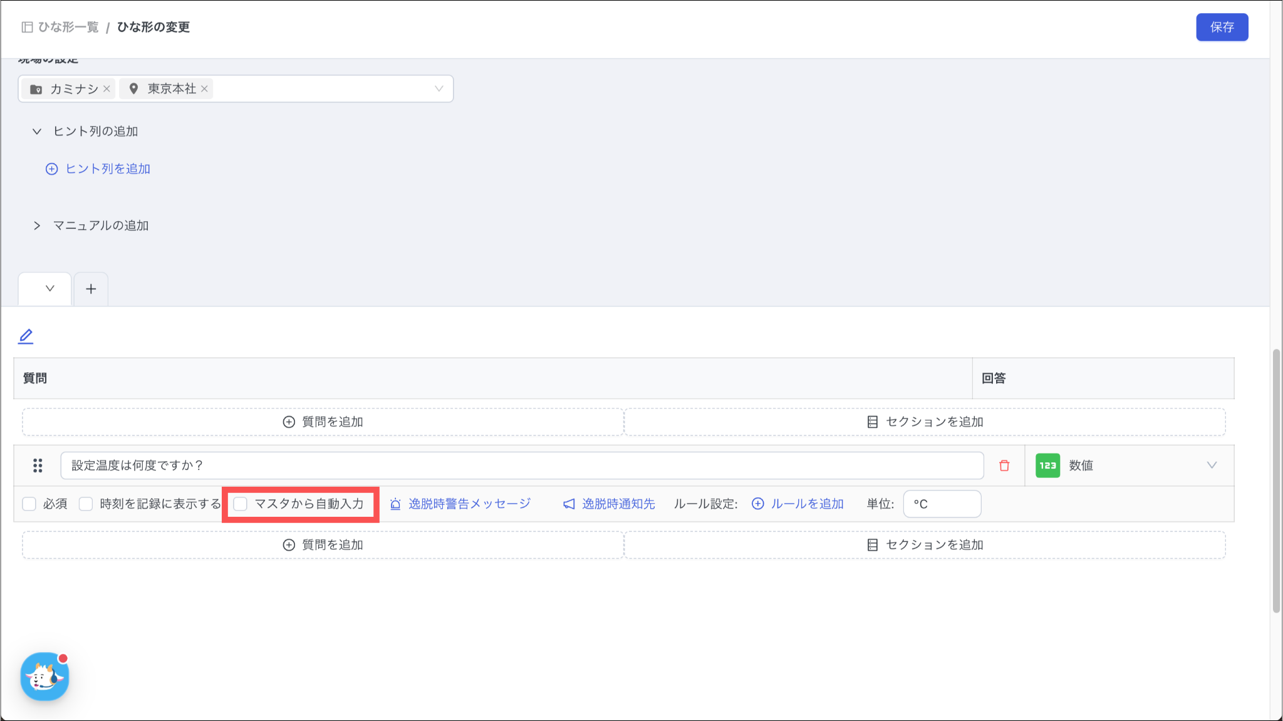
Task: Click the pencil edit icon above table
Action: (26, 336)
